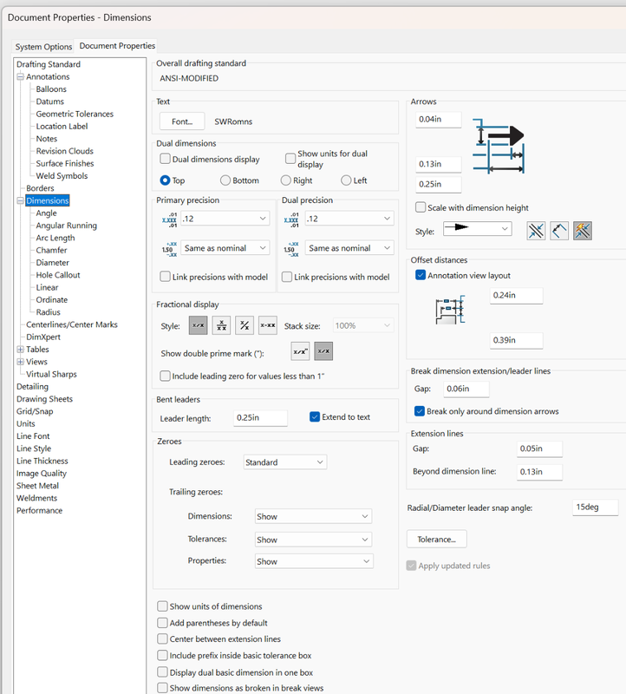Viewport: 626px width, 694px height.
Task: Open the Tolerance... button
Action: (437, 539)
